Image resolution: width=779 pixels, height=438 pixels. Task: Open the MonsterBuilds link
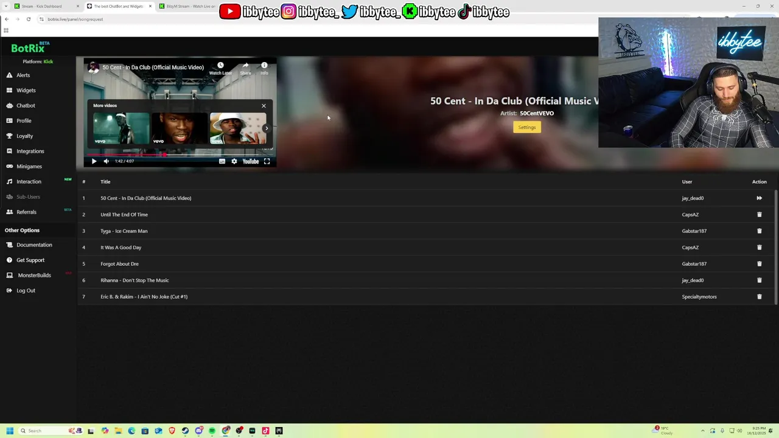click(x=33, y=275)
